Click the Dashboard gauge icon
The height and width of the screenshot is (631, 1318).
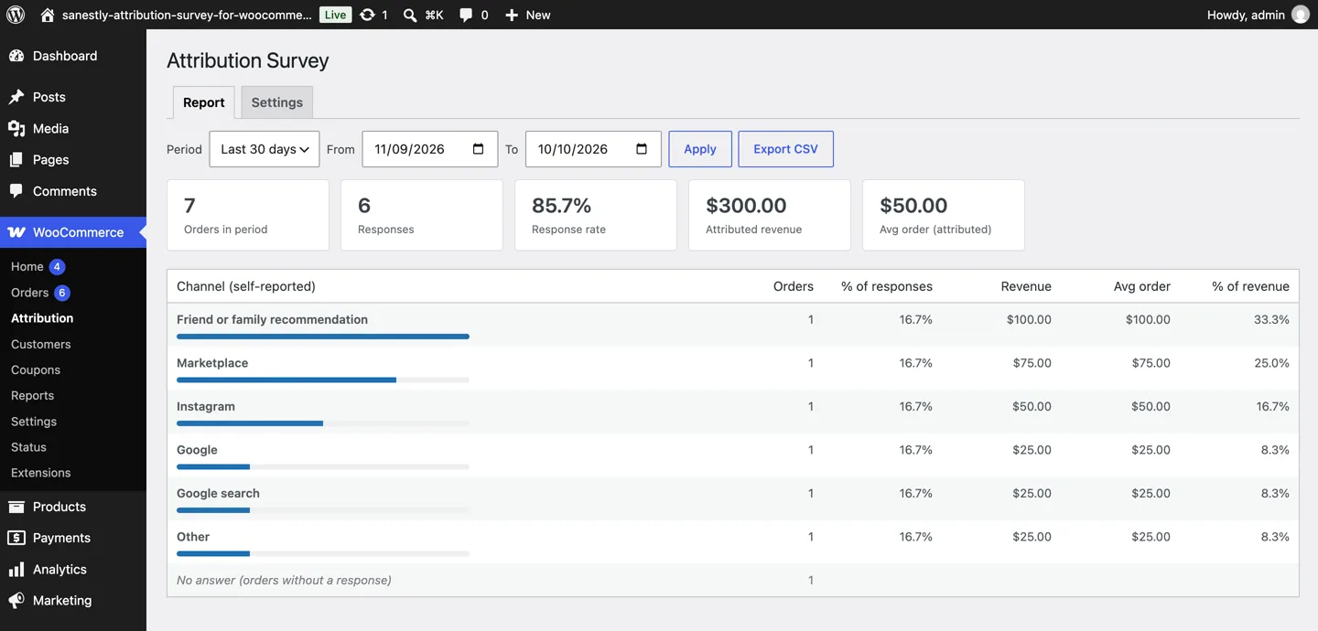16,56
